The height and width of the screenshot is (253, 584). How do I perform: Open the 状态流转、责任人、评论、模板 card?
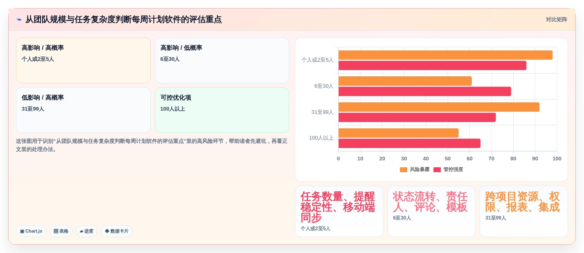(x=431, y=211)
